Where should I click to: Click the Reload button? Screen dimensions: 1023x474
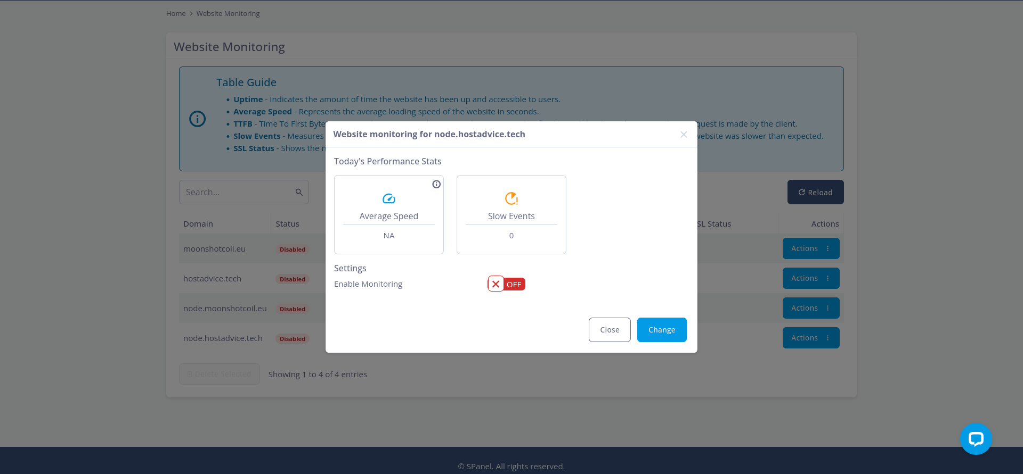[815, 192]
